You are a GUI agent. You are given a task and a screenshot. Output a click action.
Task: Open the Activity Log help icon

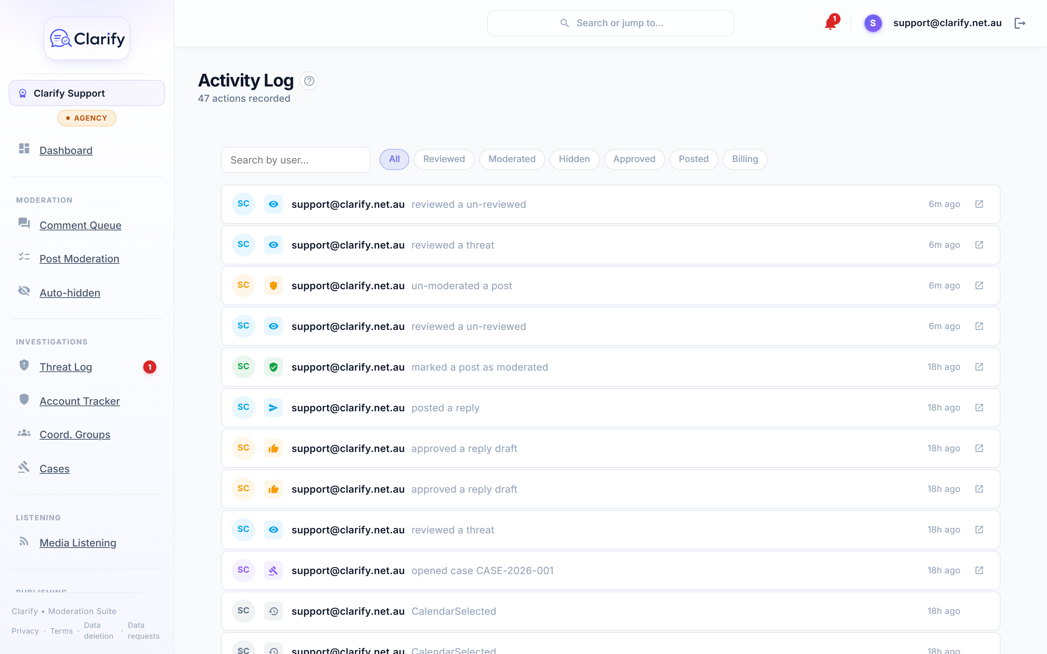point(309,81)
